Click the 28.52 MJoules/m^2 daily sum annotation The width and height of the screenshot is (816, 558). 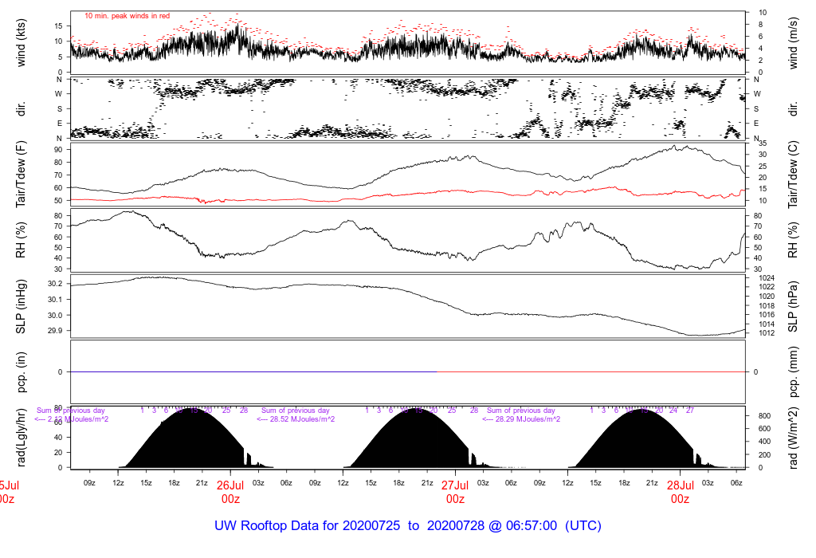296,419
